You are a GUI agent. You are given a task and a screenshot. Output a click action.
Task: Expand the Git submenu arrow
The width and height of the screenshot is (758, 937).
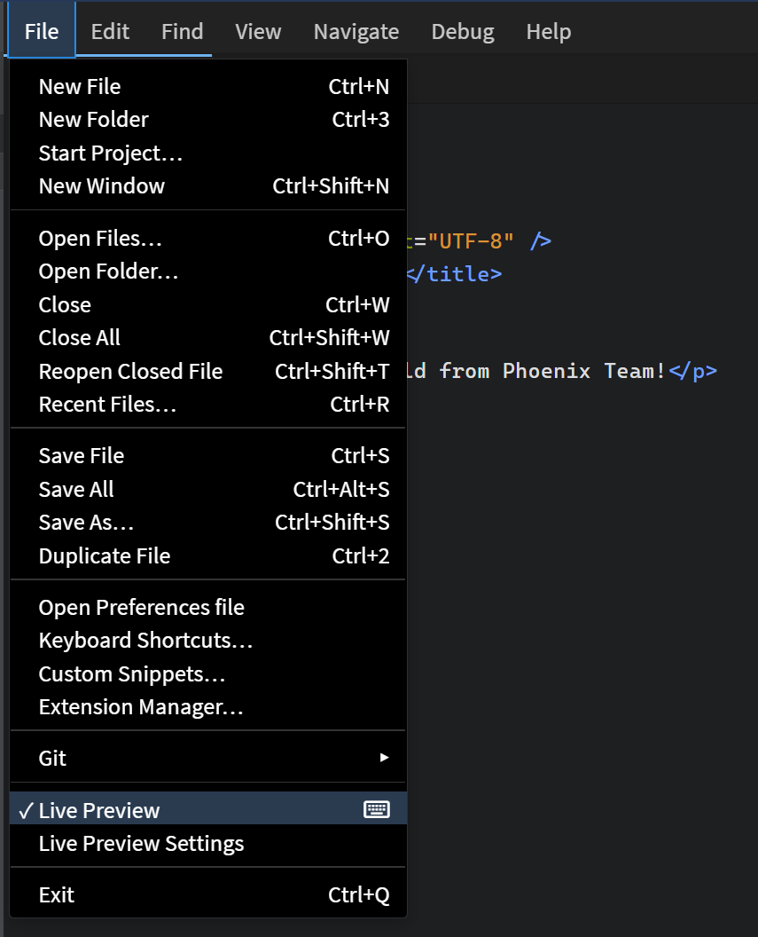coord(384,757)
